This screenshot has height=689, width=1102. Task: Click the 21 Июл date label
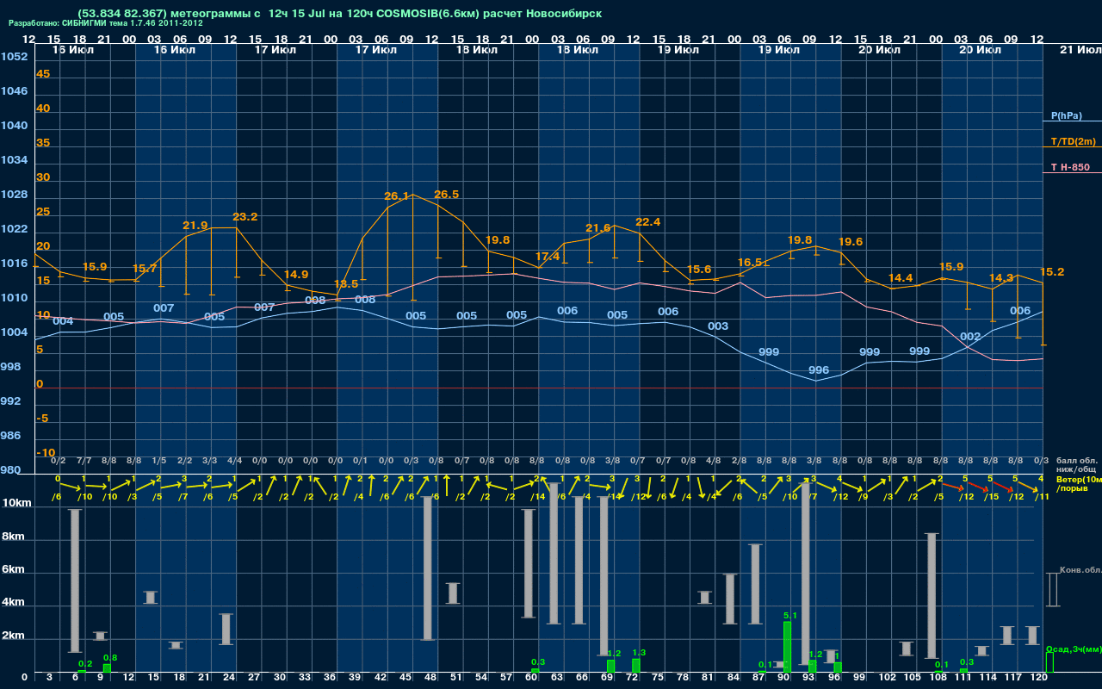point(1080,50)
